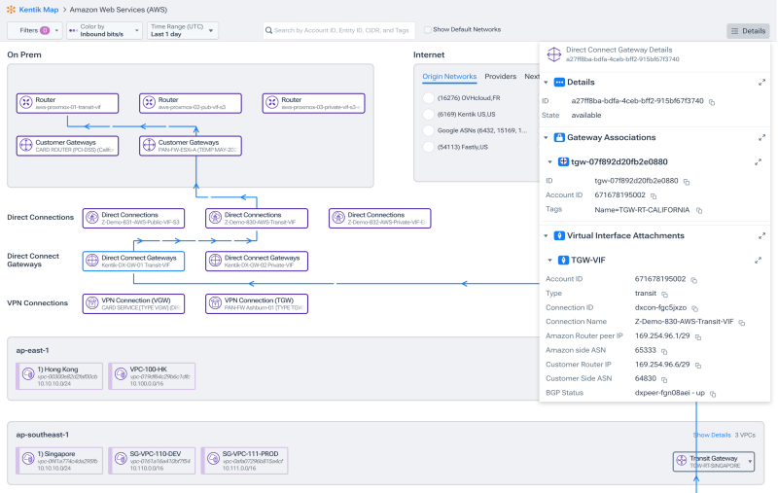The image size is (778, 493).
Task: Copy the Customer Side ASN 64830
Action: click(664, 380)
